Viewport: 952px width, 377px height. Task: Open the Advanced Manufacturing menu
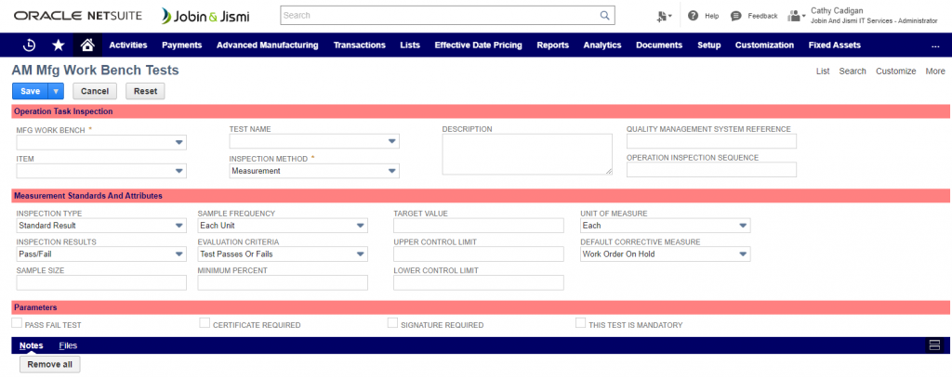[267, 45]
